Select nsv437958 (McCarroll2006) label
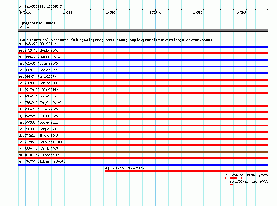The width and height of the screenshot is (277, 206). [x=42, y=142]
